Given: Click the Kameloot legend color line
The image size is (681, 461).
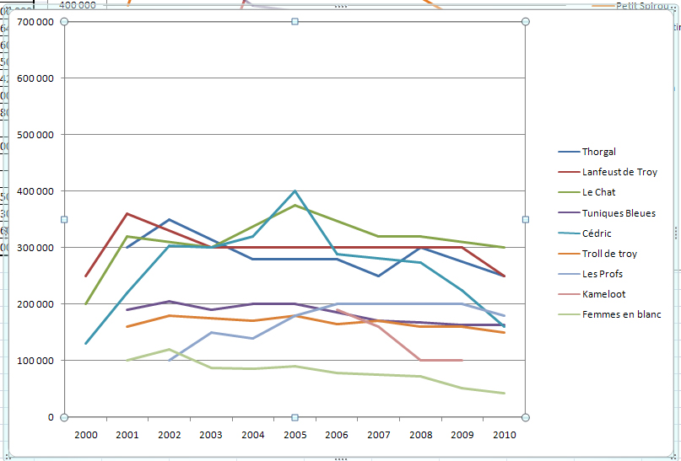Looking at the screenshot, I should pos(568,294).
